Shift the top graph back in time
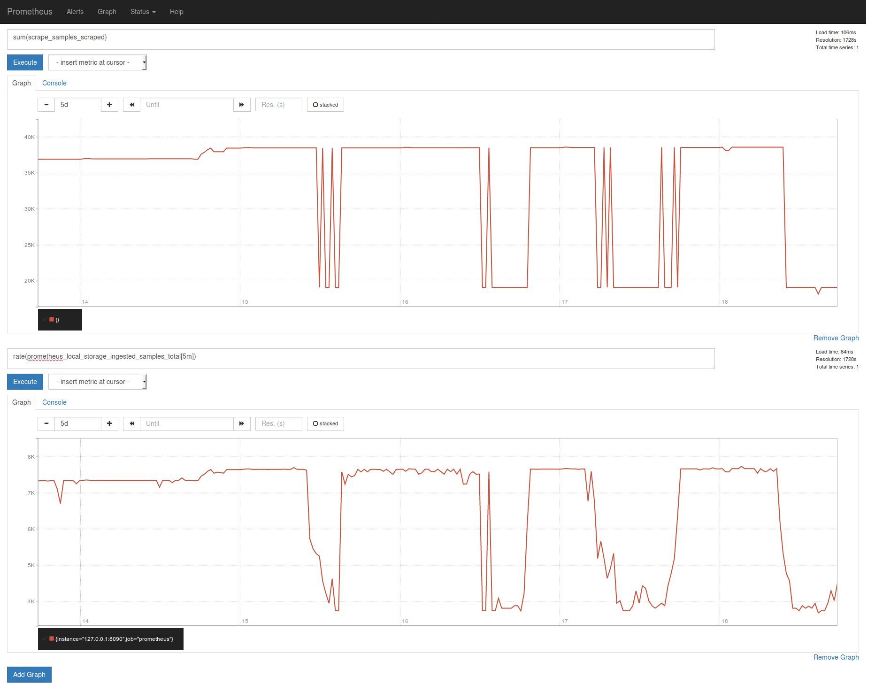This screenshot has height=692, width=875. 131,104
